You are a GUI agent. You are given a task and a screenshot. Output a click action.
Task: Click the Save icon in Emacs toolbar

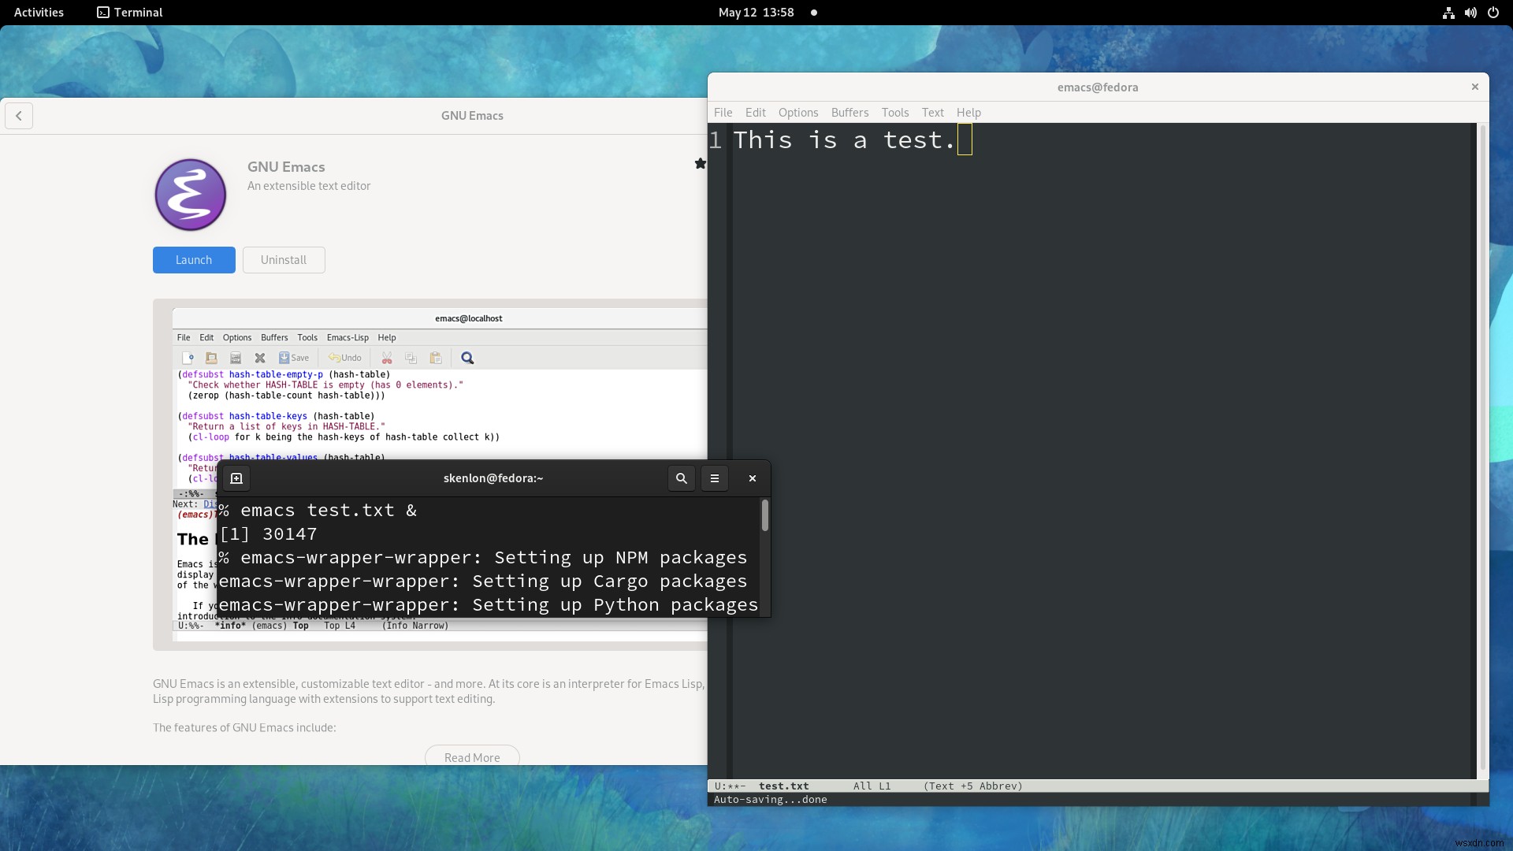tap(292, 356)
